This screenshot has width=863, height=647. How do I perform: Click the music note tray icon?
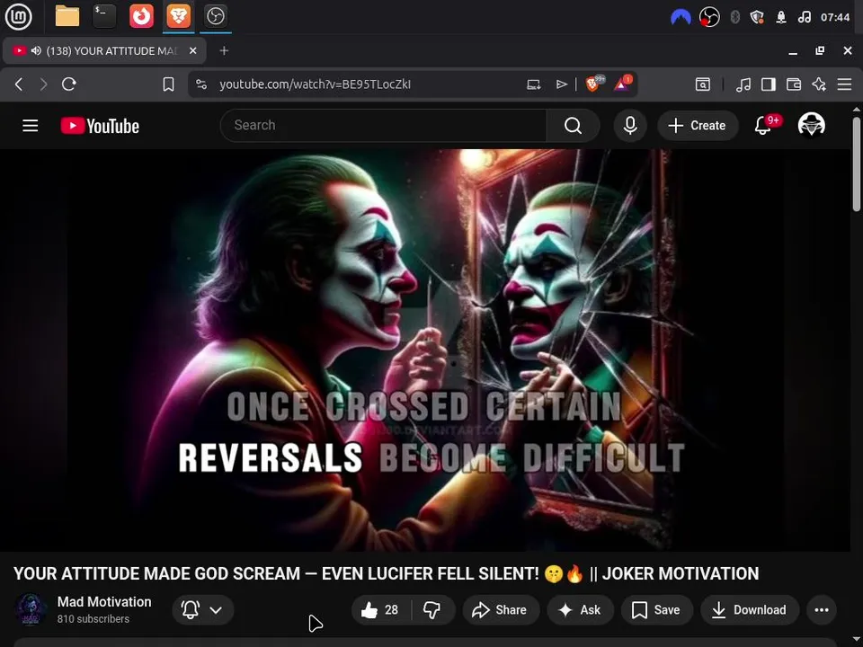[x=804, y=17]
